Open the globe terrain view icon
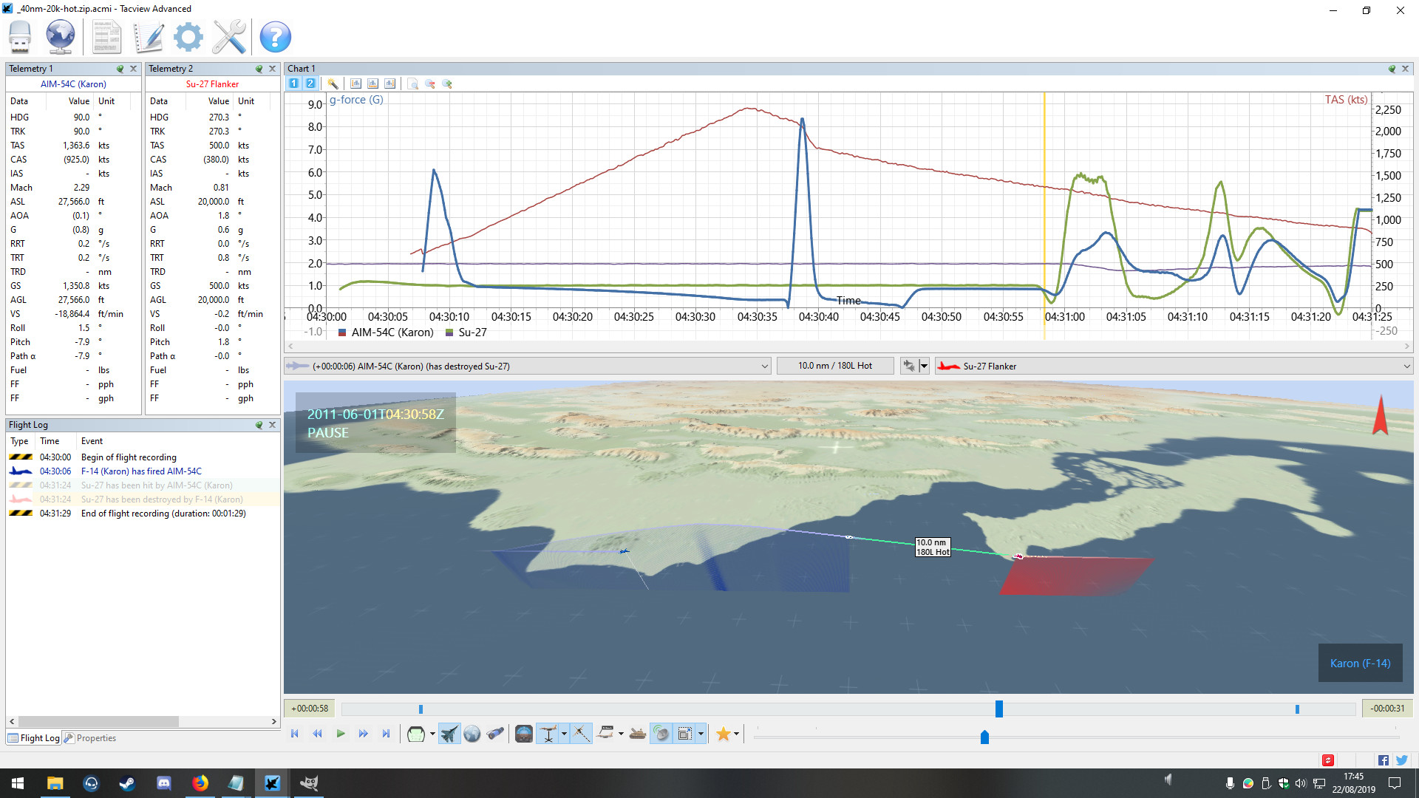 pyautogui.click(x=472, y=734)
